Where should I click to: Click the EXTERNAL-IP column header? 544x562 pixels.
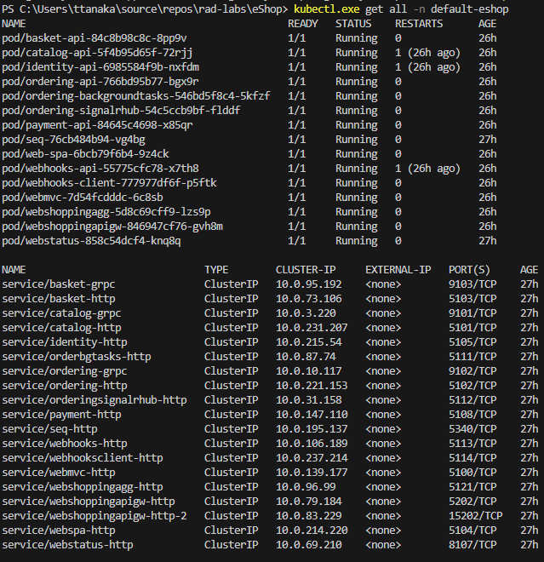pos(398,270)
